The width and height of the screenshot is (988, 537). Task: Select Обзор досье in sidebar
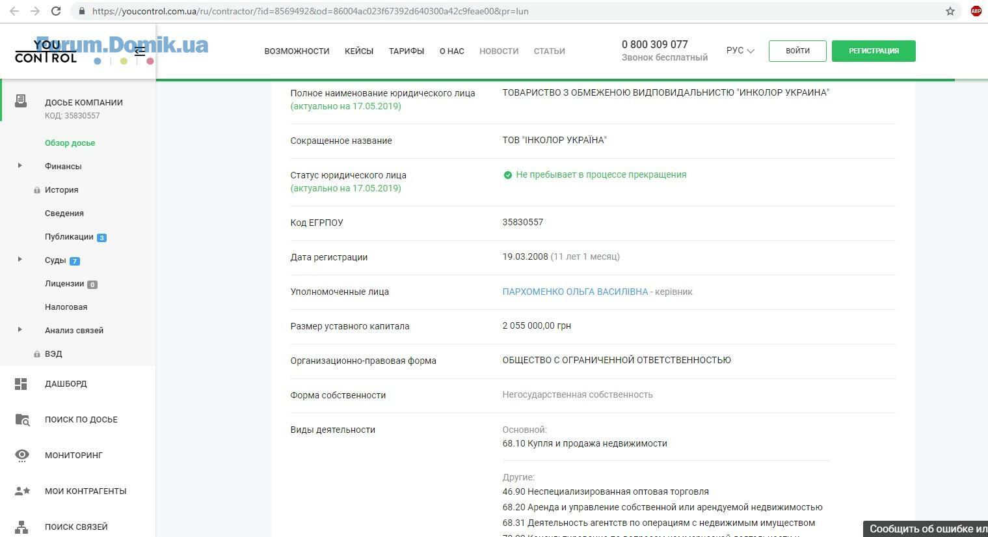pyautogui.click(x=70, y=143)
